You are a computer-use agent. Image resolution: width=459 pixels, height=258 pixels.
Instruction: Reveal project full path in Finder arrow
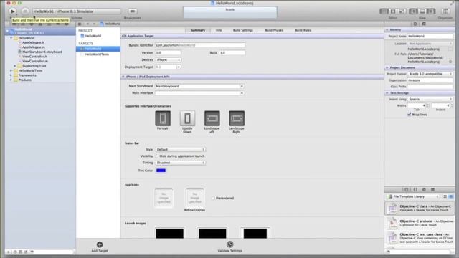pyautogui.click(x=450, y=62)
